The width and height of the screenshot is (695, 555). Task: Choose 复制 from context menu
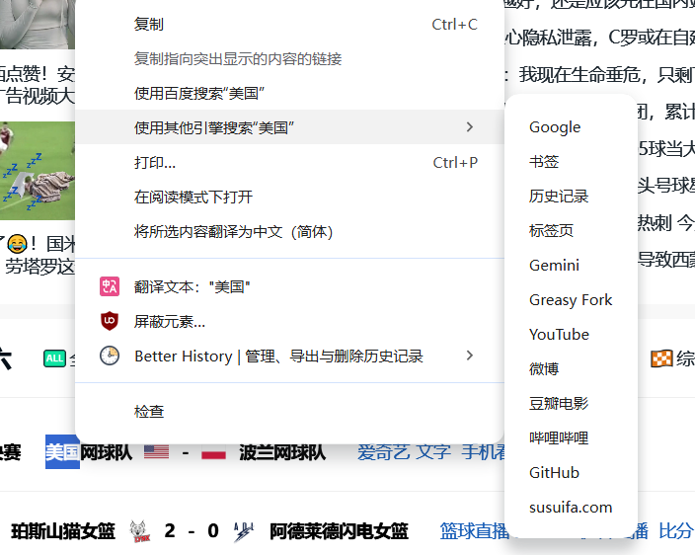tap(290, 25)
